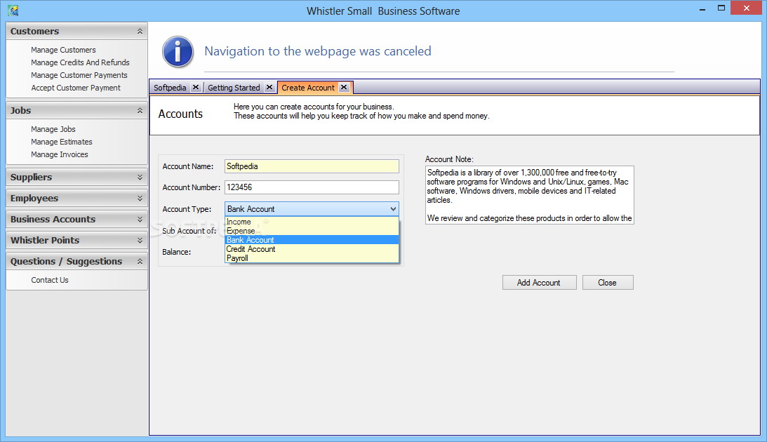
Task: Go to Manage Jobs
Action: click(x=53, y=129)
